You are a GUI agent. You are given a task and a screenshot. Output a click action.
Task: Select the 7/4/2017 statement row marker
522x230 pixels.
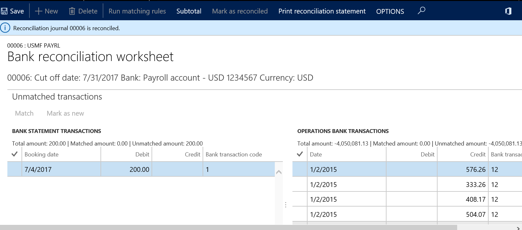click(14, 169)
